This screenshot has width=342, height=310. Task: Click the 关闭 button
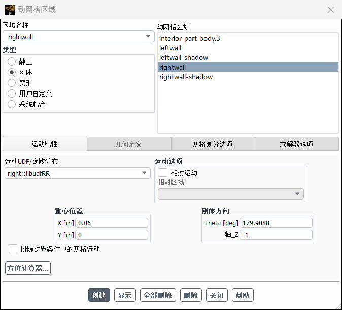[x=217, y=295]
